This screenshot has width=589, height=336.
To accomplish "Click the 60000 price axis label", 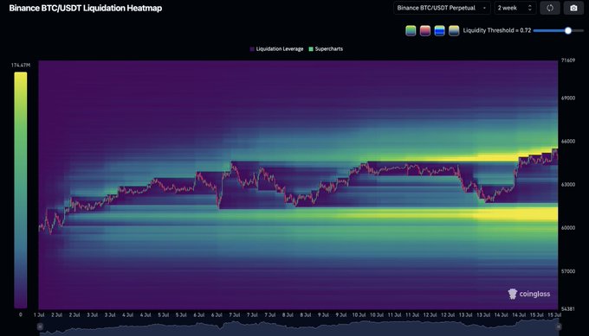I will tap(568, 228).
